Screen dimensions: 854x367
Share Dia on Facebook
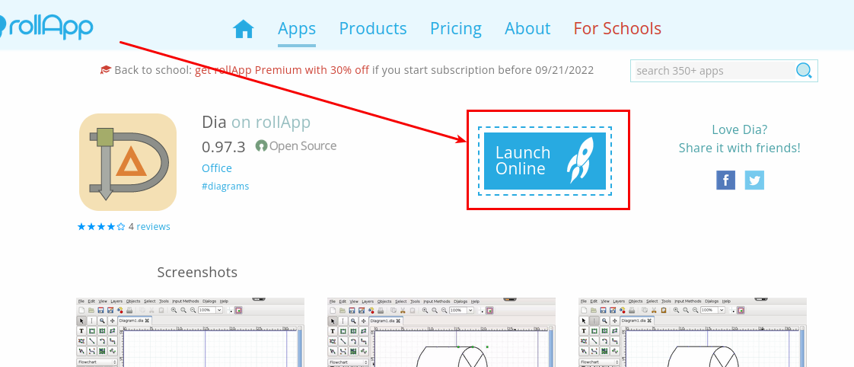click(725, 180)
